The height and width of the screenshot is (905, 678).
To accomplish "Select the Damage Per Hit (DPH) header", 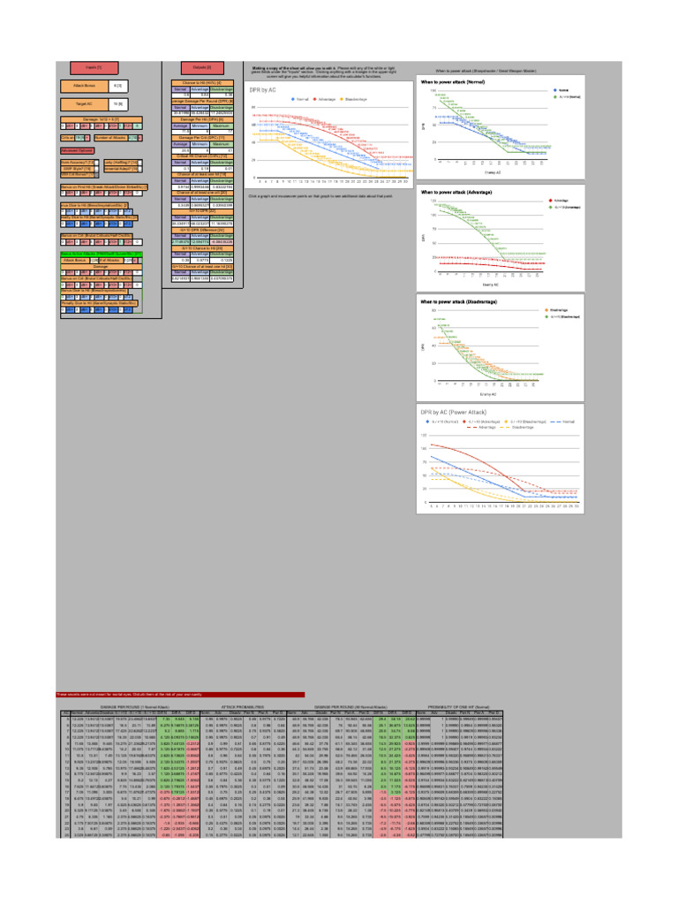I will tap(202, 120).
